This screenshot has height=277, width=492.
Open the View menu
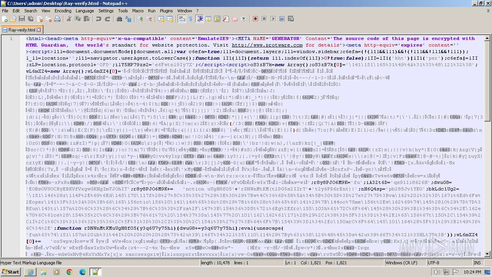[x=46, y=11]
